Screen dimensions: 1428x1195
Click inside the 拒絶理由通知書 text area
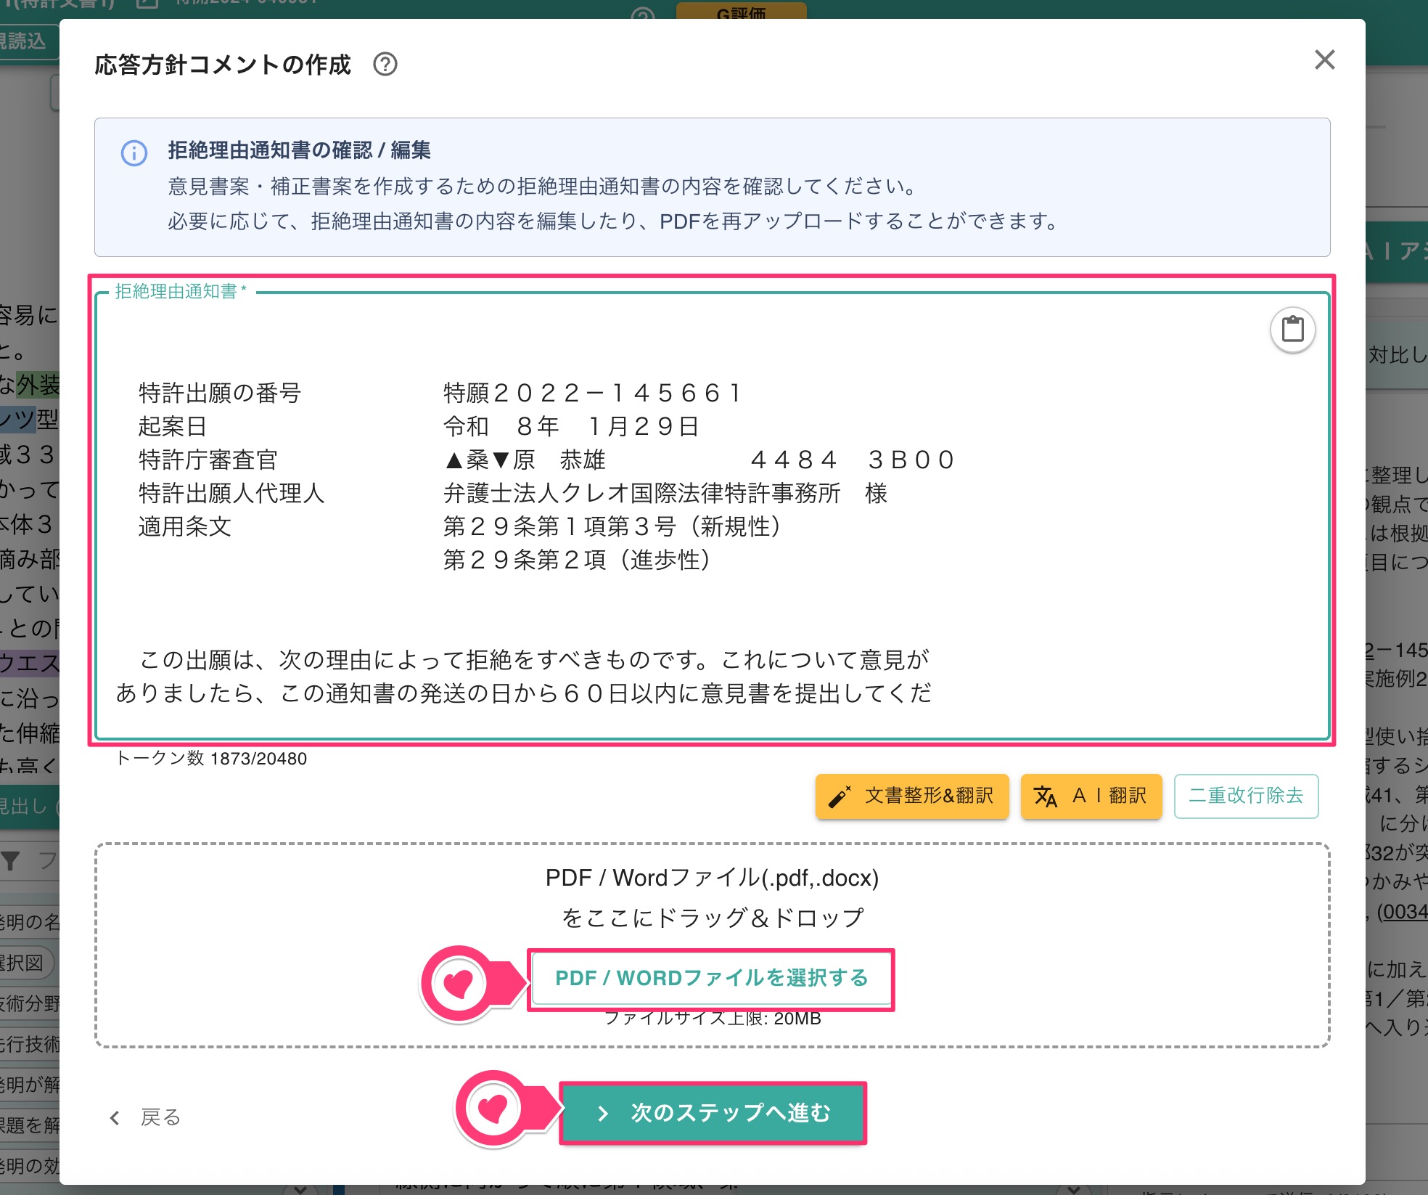712,515
